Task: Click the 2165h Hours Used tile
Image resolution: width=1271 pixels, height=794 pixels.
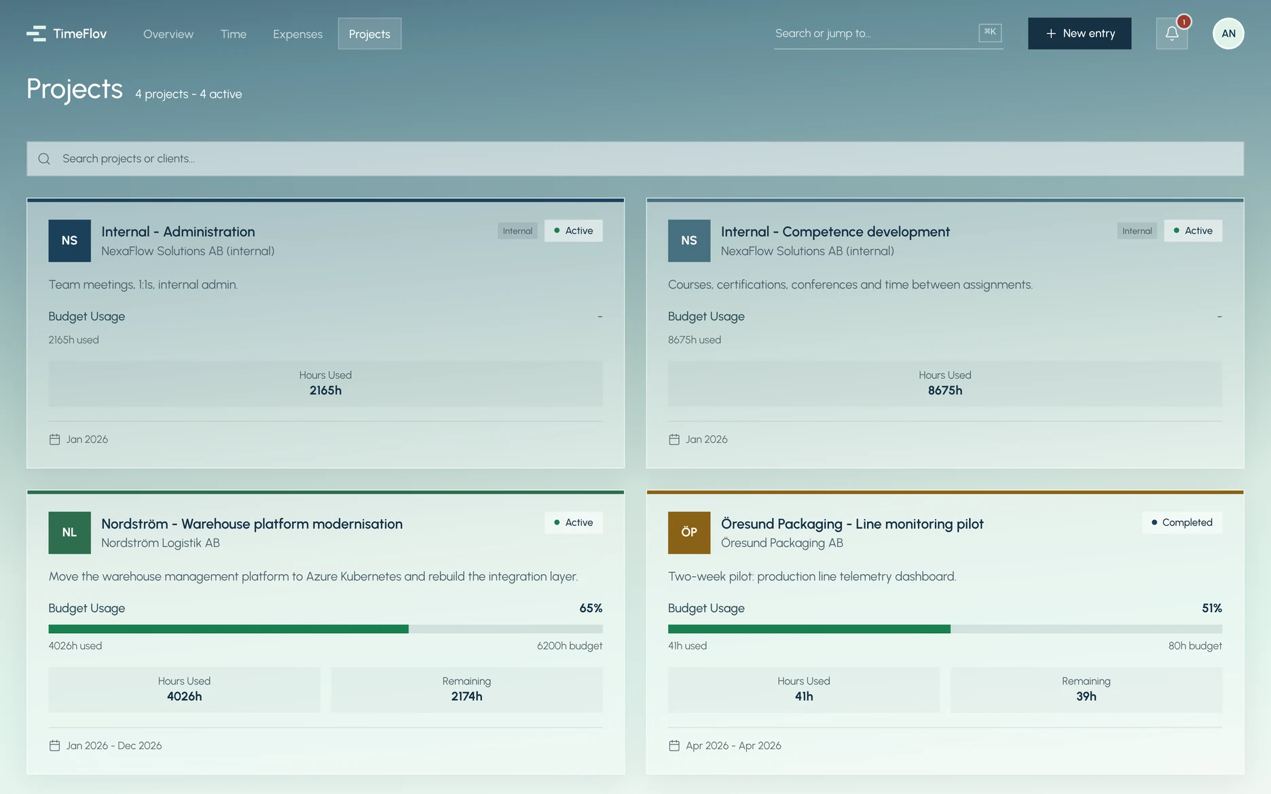Action: 325,383
